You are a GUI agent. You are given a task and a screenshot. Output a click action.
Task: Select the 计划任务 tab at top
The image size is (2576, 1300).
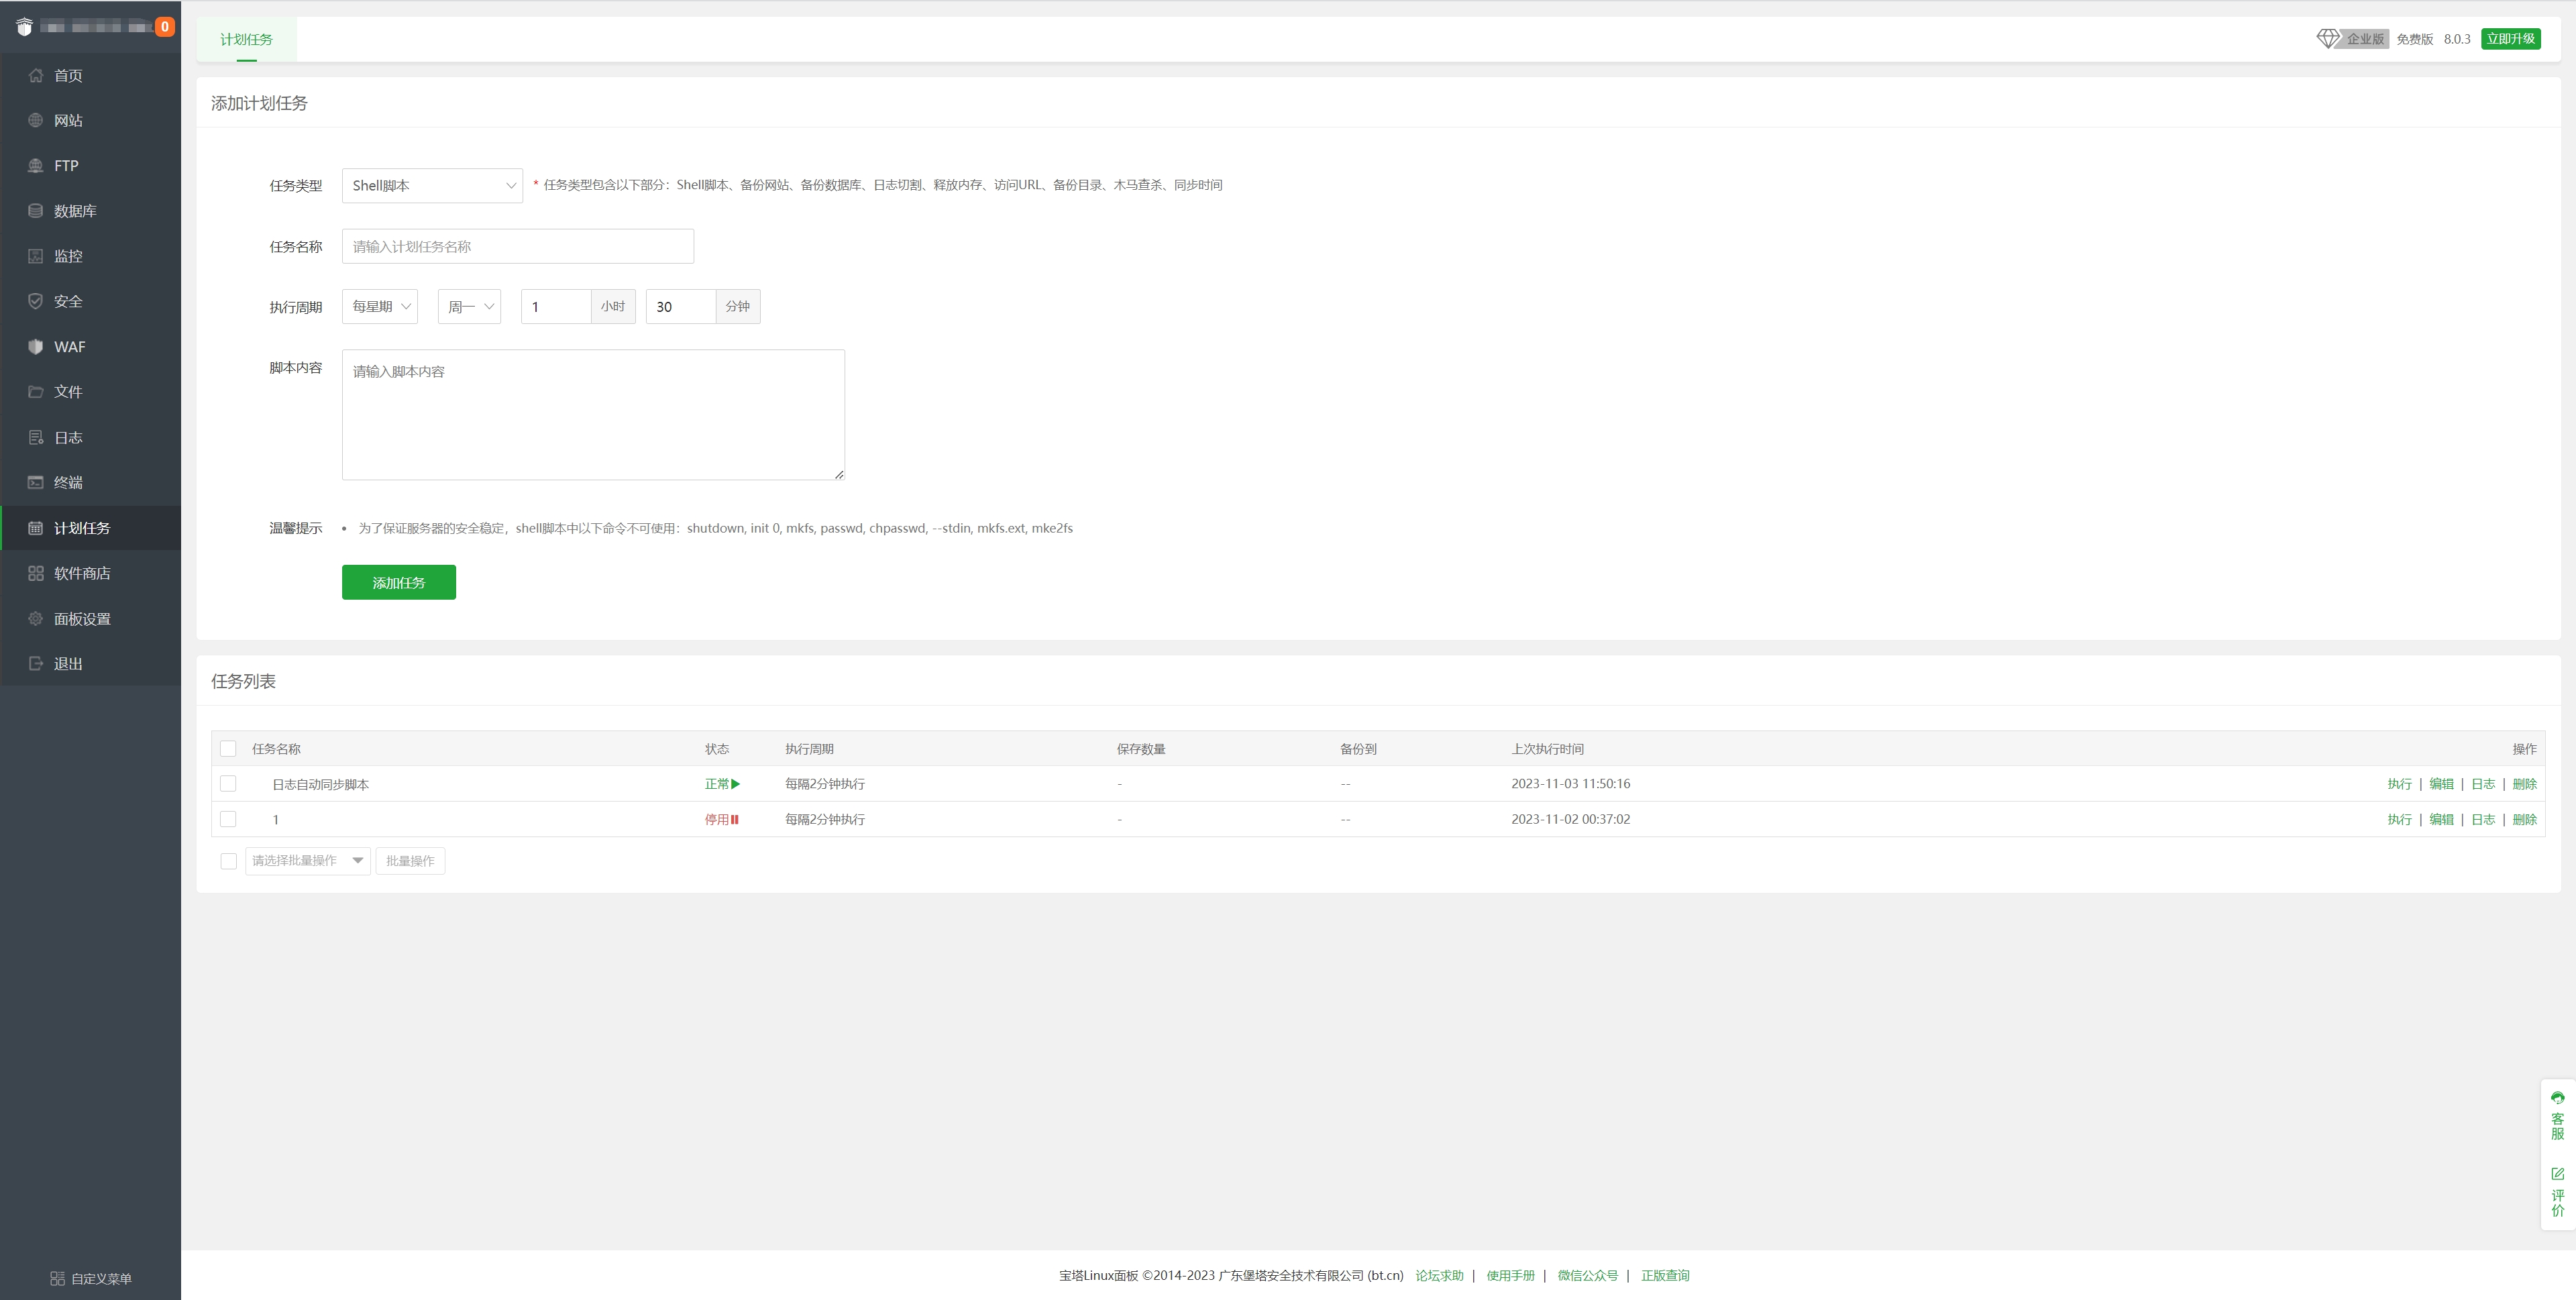246,40
